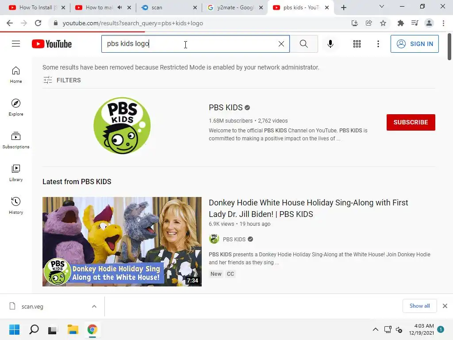Mute the audio-playing How to make tab

click(119, 8)
